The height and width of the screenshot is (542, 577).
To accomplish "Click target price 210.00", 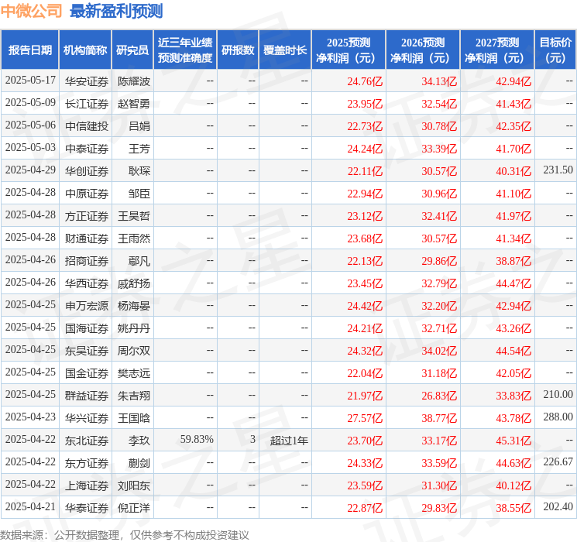I will coord(558,394).
